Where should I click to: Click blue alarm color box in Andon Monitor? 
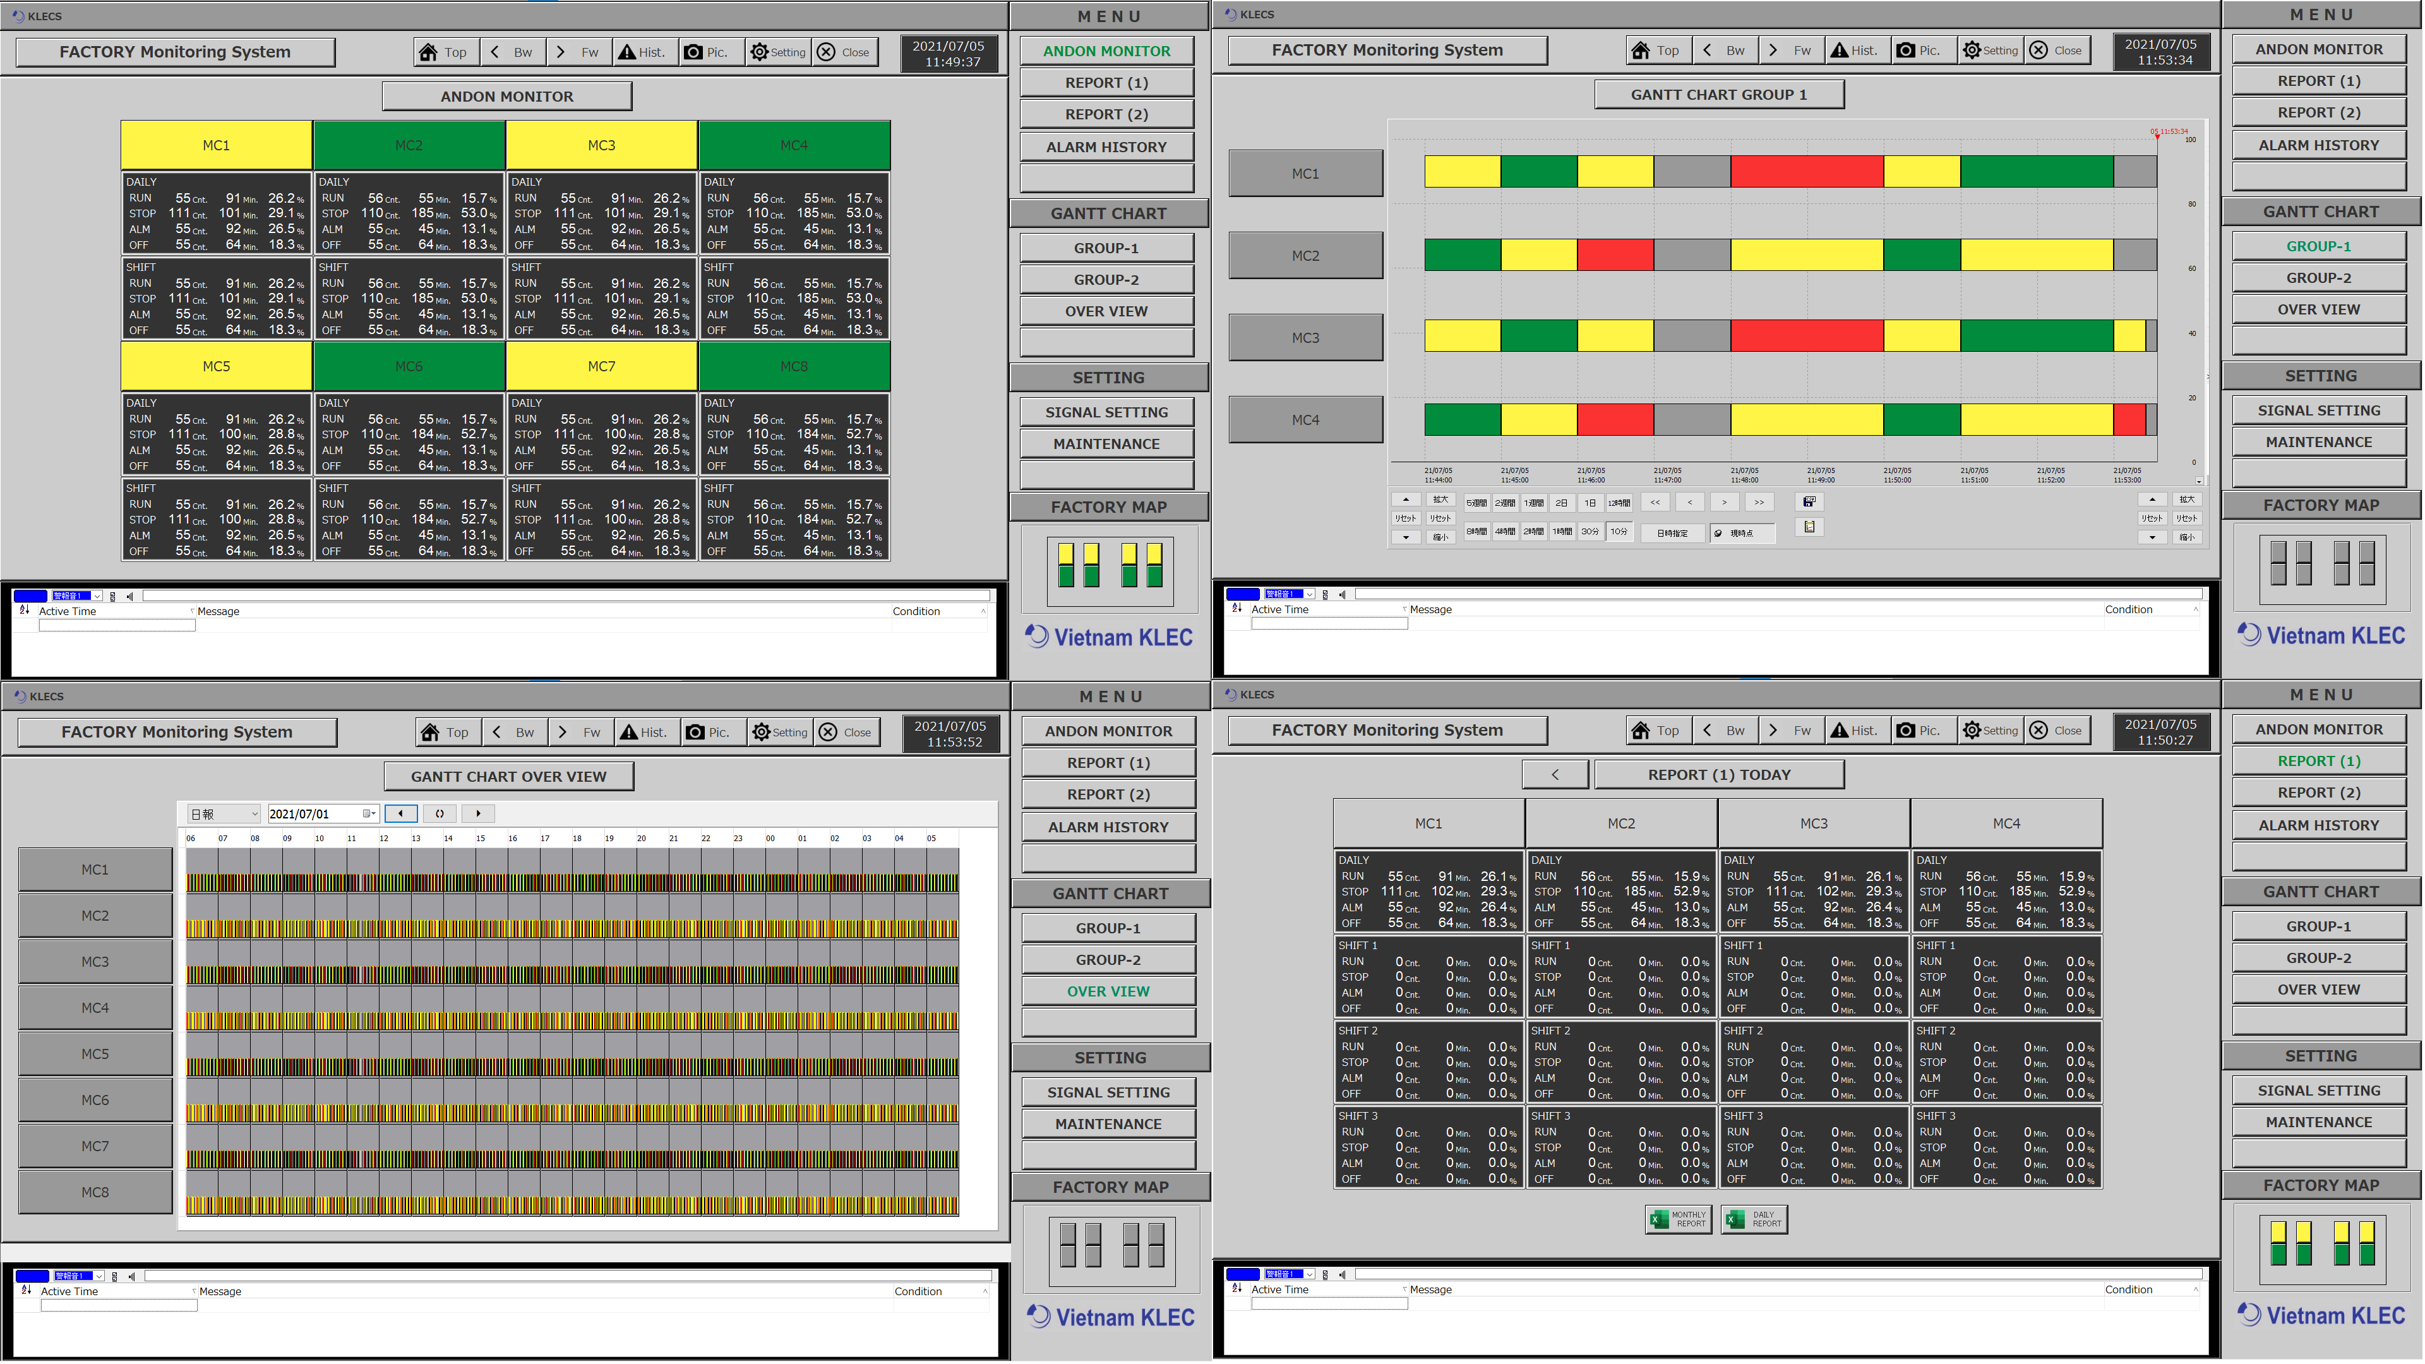(x=30, y=597)
